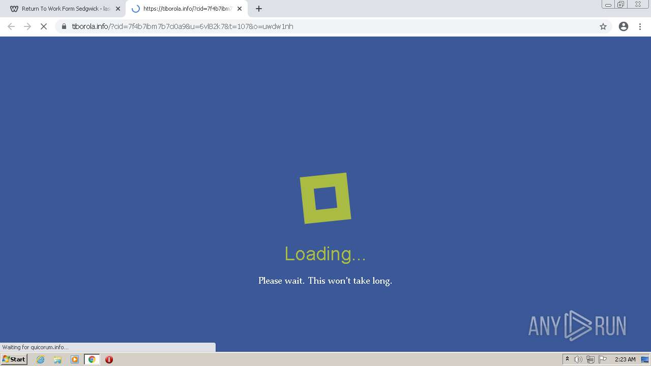Viewport: 651px width, 366px height.
Task: Switch to Return To Work Form Sedgwick tab
Action: pyautogui.click(x=63, y=9)
